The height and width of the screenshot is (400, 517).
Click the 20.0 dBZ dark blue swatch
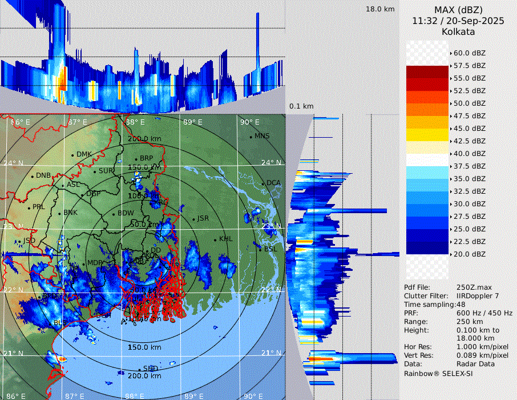coord(427,248)
